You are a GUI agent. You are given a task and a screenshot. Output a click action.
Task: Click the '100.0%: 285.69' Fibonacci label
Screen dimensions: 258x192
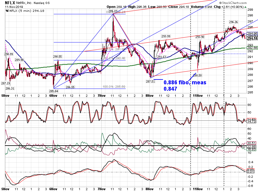pyautogui.click(x=114, y=87)
